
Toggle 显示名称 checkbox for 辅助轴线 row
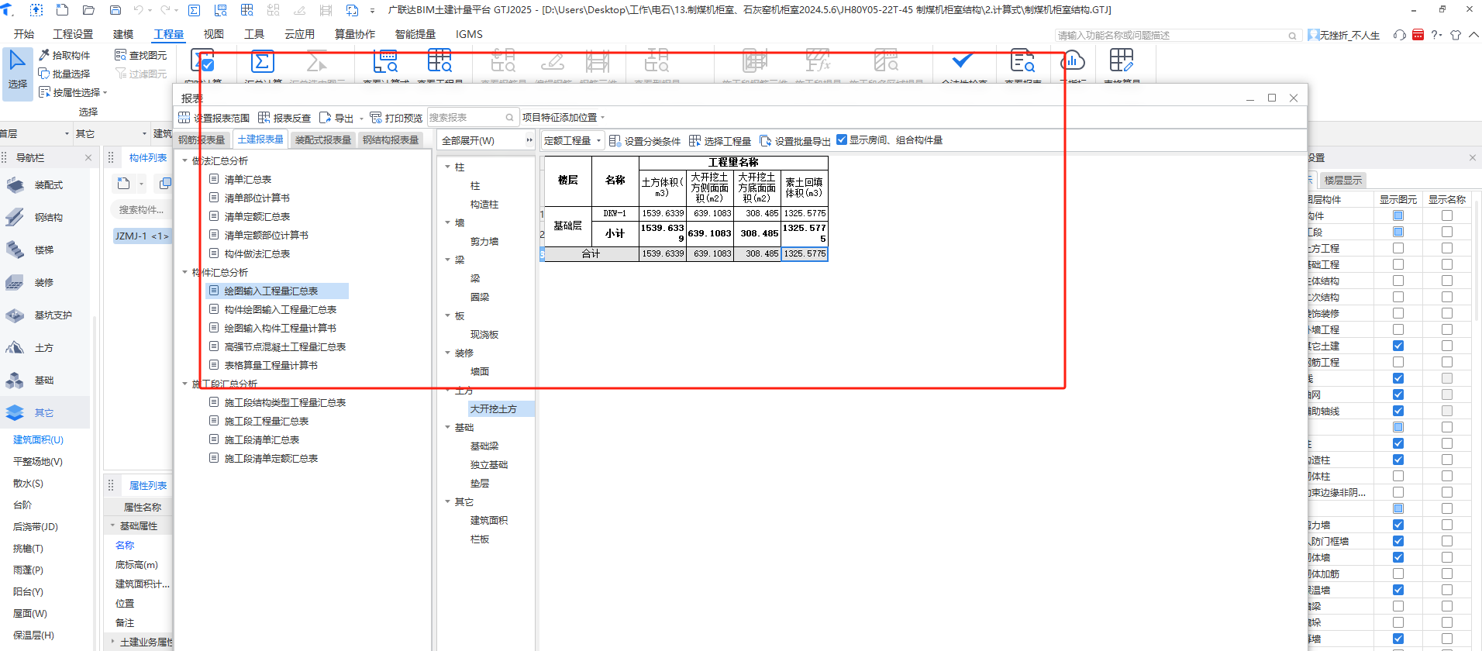tap(1447, 411)
